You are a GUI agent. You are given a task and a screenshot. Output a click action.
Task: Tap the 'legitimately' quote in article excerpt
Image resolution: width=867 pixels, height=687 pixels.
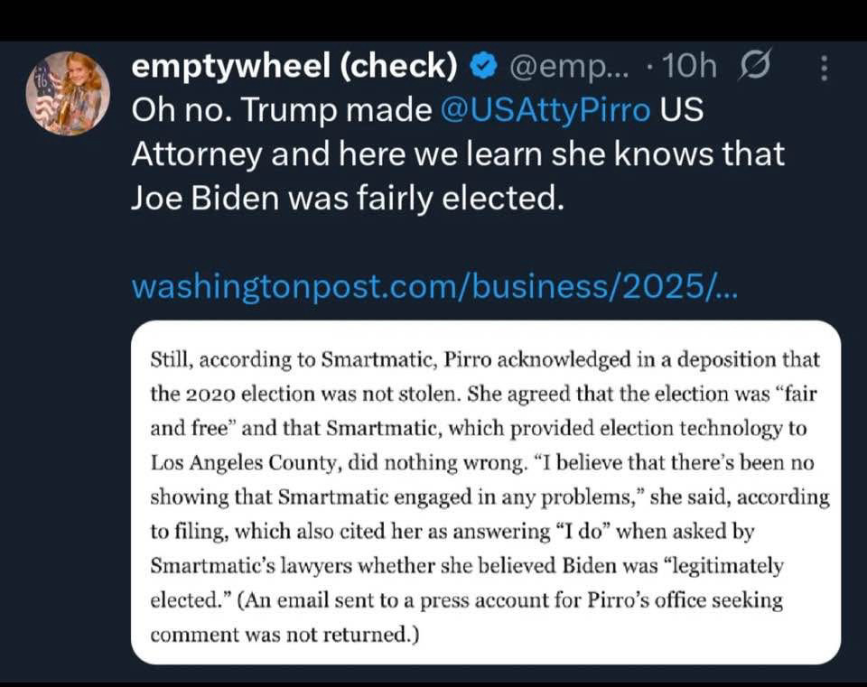pos(722,566)
